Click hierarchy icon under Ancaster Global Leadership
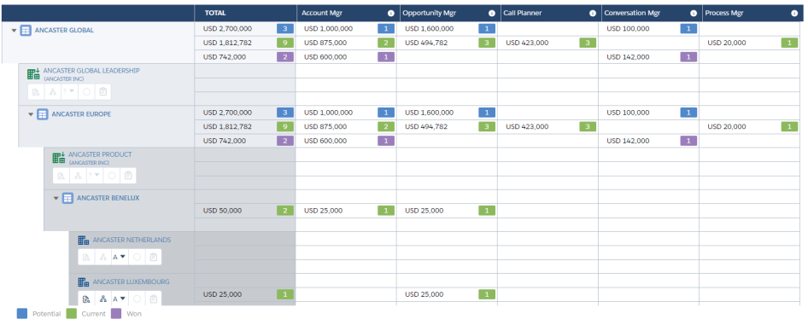808x325 pixels. coord(52,92)
